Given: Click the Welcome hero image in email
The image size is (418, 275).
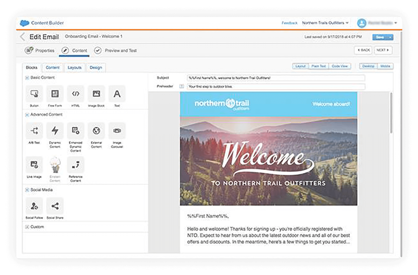Looking at the screenshot, I should click(268, 161).
